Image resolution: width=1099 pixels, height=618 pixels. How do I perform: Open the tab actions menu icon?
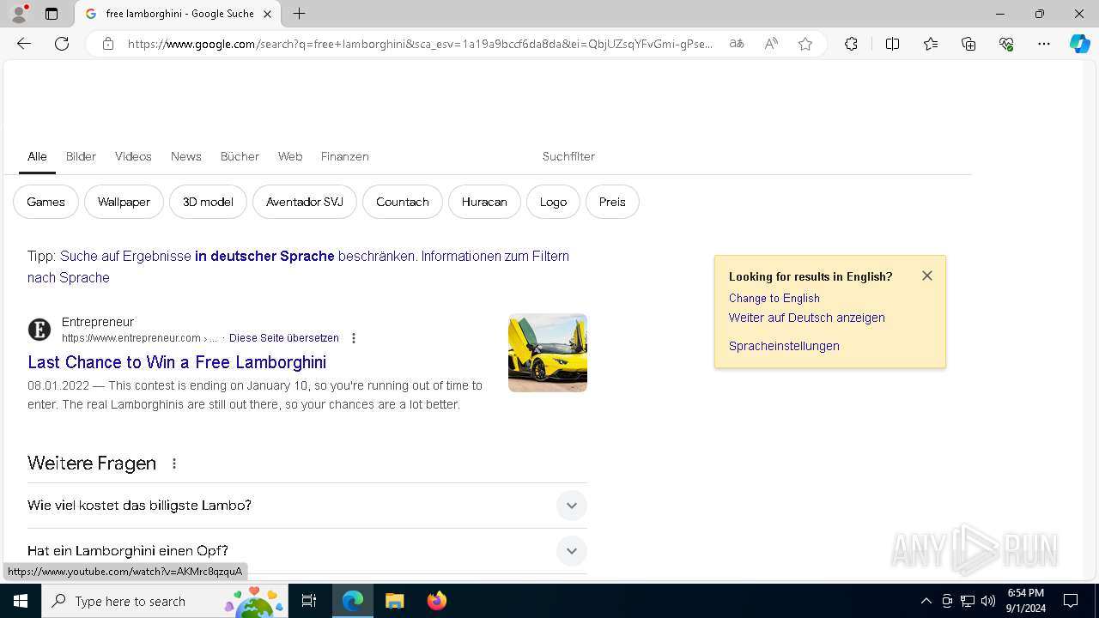(52, 14)
